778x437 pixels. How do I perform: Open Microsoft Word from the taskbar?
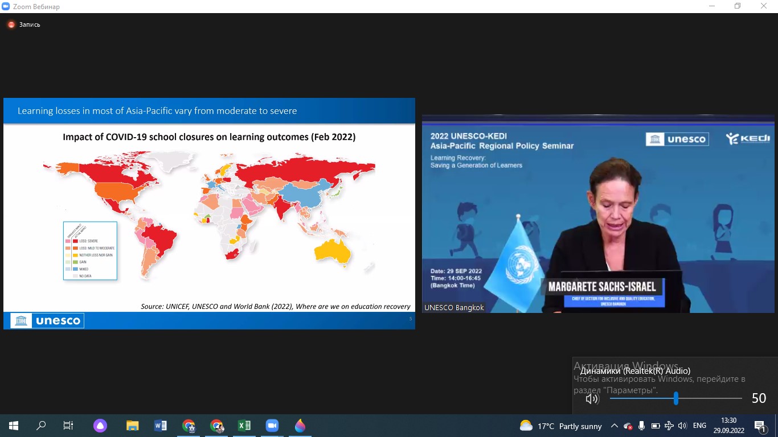(x=160, y=426)
